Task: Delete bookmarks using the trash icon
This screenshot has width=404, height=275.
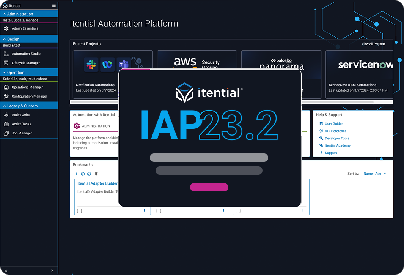Action: point(96,174)
